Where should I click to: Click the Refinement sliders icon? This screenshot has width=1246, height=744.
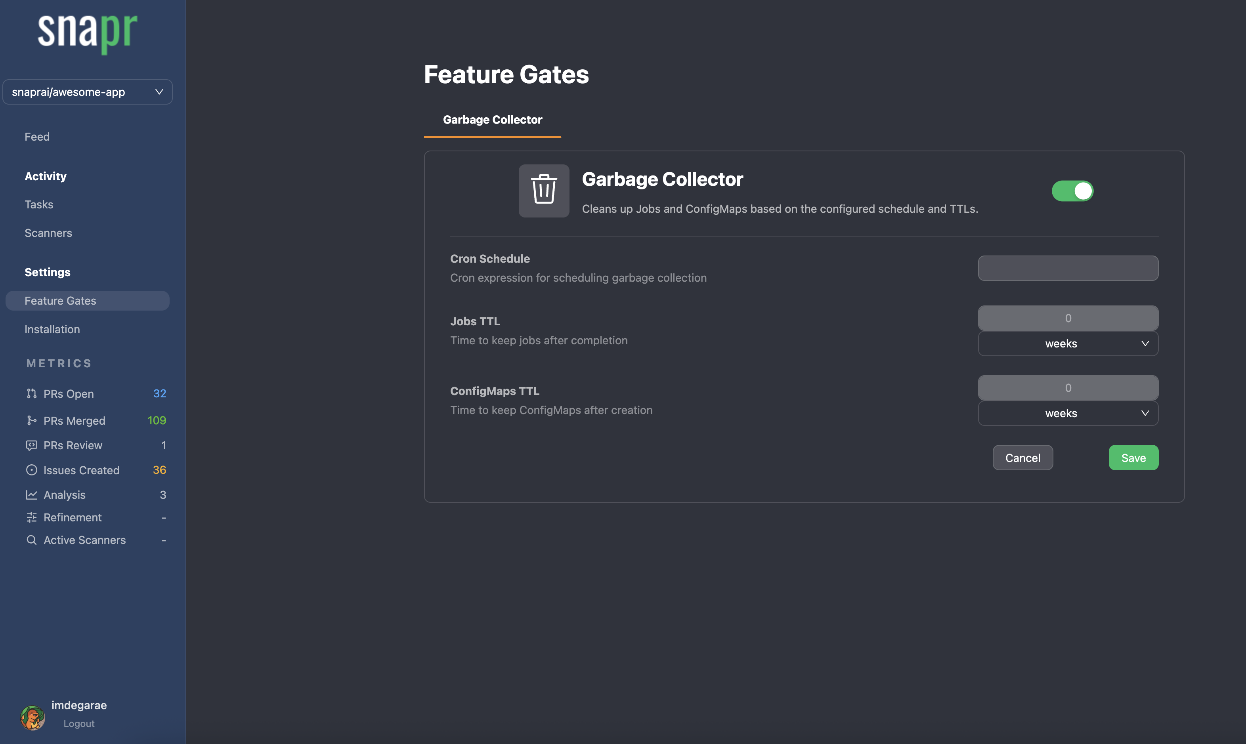pyautogui.click(x=32, y=517)
